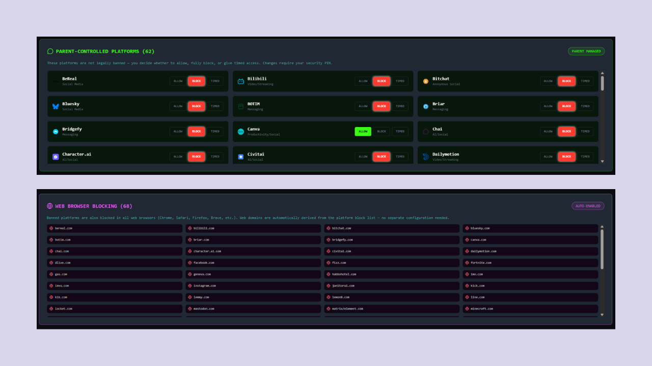Screen dimensions: 652x366
Task: Click the canva.com domain entry
Action: (530, 240)
